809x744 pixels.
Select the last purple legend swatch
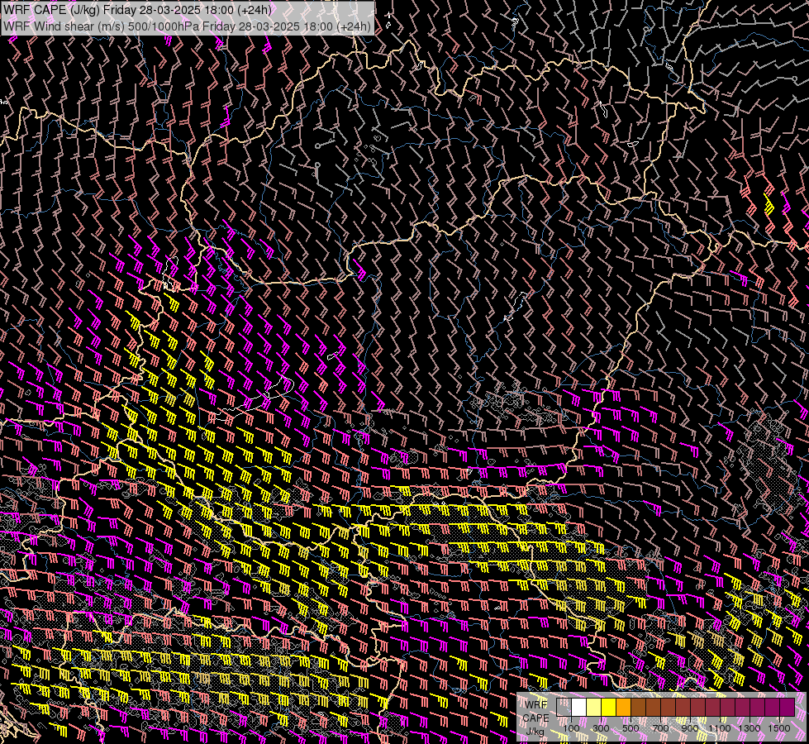pyautogui.click(x=788, y=707)
